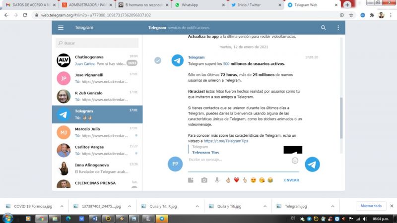Click the FP user avatar

(x=175, y=164)
